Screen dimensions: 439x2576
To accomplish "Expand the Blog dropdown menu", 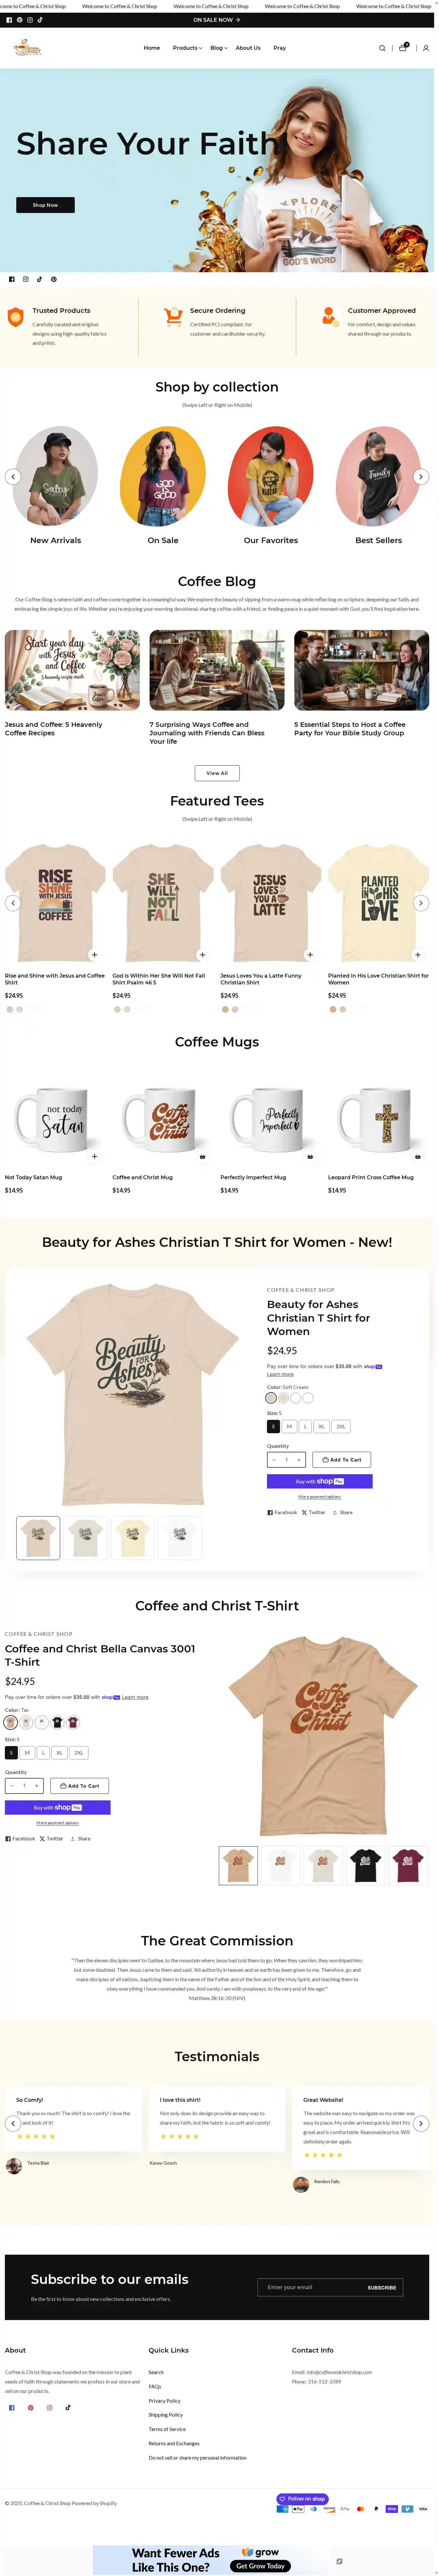I will pyautogui.click(x=218, y=48).
